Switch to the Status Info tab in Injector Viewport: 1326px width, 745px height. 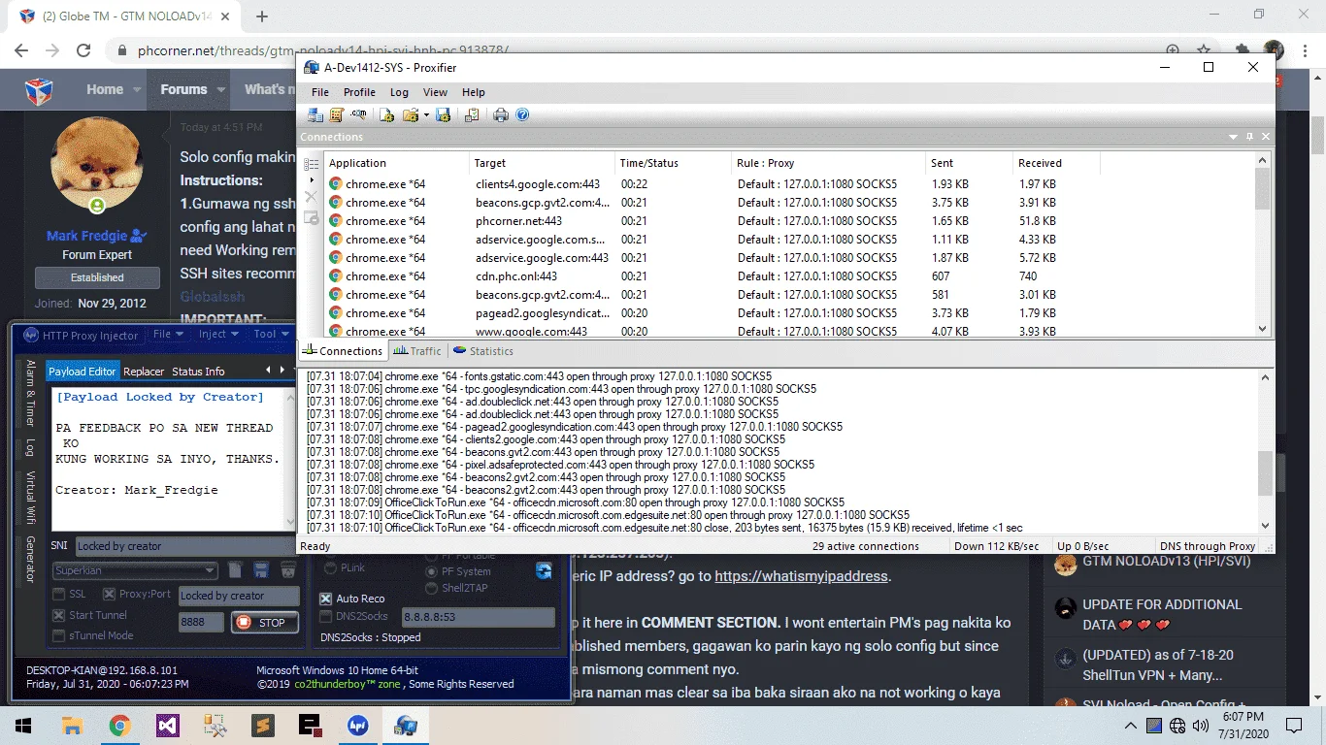tap(198, 372)
